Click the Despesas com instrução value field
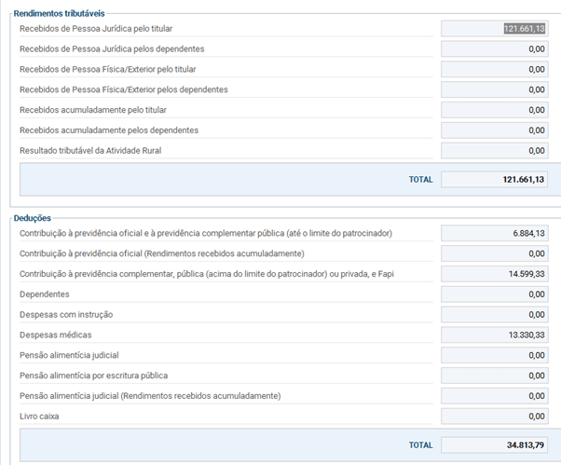The width and height of the screenshot is (561, 465). point(494,315)
